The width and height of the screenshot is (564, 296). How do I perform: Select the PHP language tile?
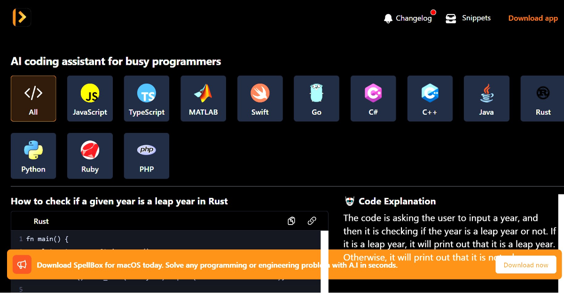[x=147, y=156]
